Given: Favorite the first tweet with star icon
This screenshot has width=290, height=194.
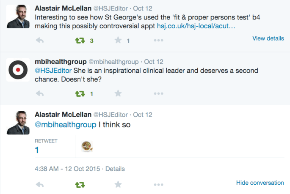Looking at the screenshot, I should (x=118, y=41).
